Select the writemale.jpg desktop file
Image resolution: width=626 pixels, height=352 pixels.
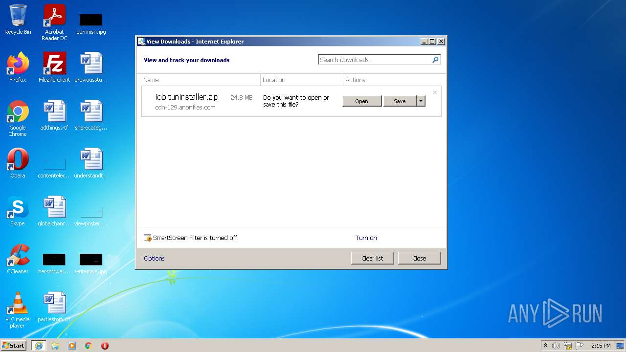[91, 263]
